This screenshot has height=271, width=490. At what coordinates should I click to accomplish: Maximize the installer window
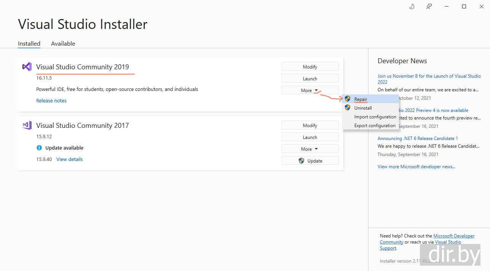coord(464,6)
